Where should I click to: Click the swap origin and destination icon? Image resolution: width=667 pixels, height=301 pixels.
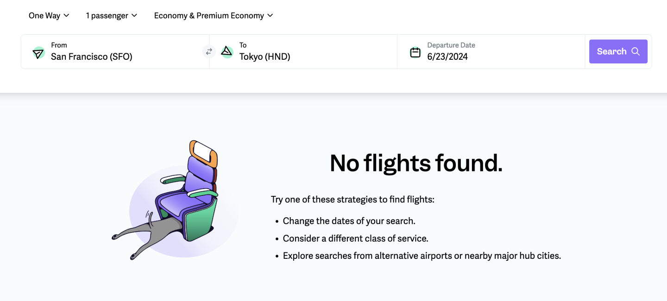(x=209, y=51)
